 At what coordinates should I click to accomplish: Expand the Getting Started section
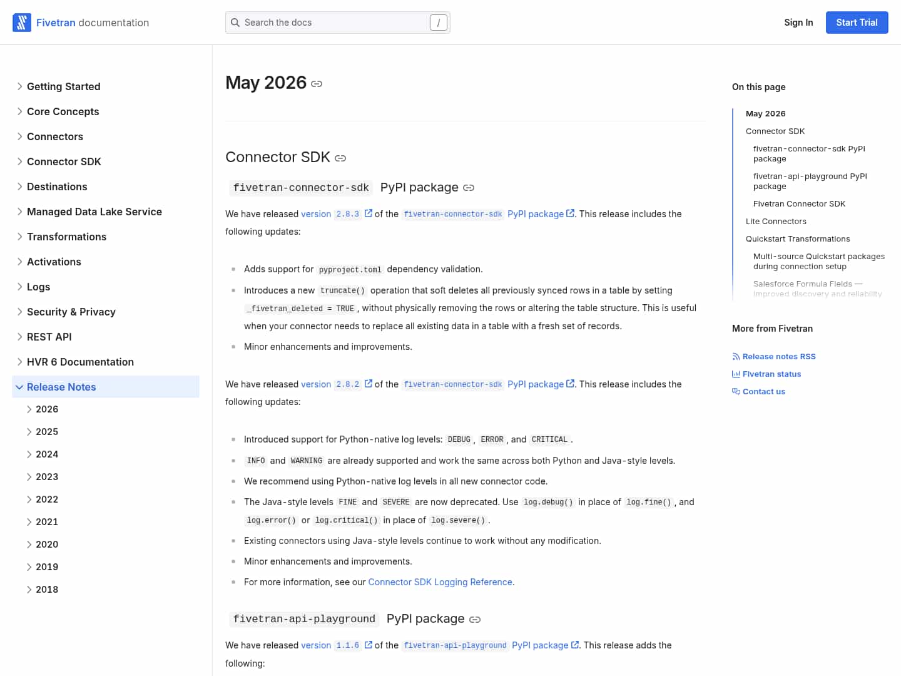(x=20, y=86)
